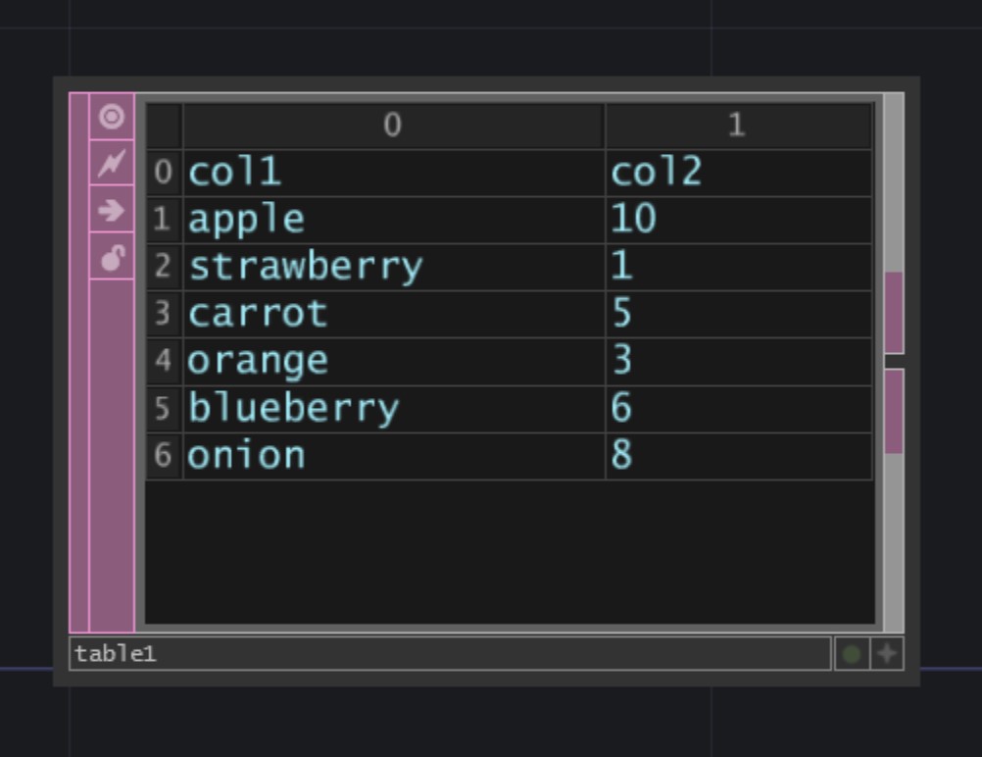Click row index 3 beside carrot
The width and height of the screenshot is (982, 757).
(x=164, y=314)
